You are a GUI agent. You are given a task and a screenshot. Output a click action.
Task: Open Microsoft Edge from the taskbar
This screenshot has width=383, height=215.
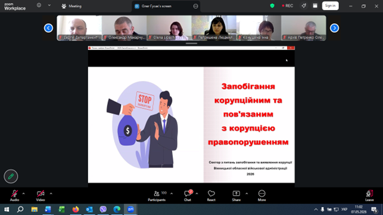pos(117,210)
